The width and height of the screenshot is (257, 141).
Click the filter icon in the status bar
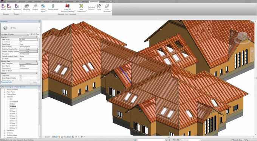click(246, 140)
